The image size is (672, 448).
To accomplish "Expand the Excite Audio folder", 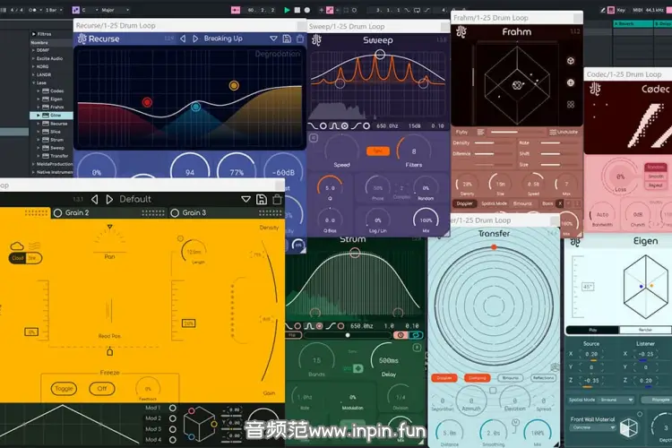I will coord(33,58).
